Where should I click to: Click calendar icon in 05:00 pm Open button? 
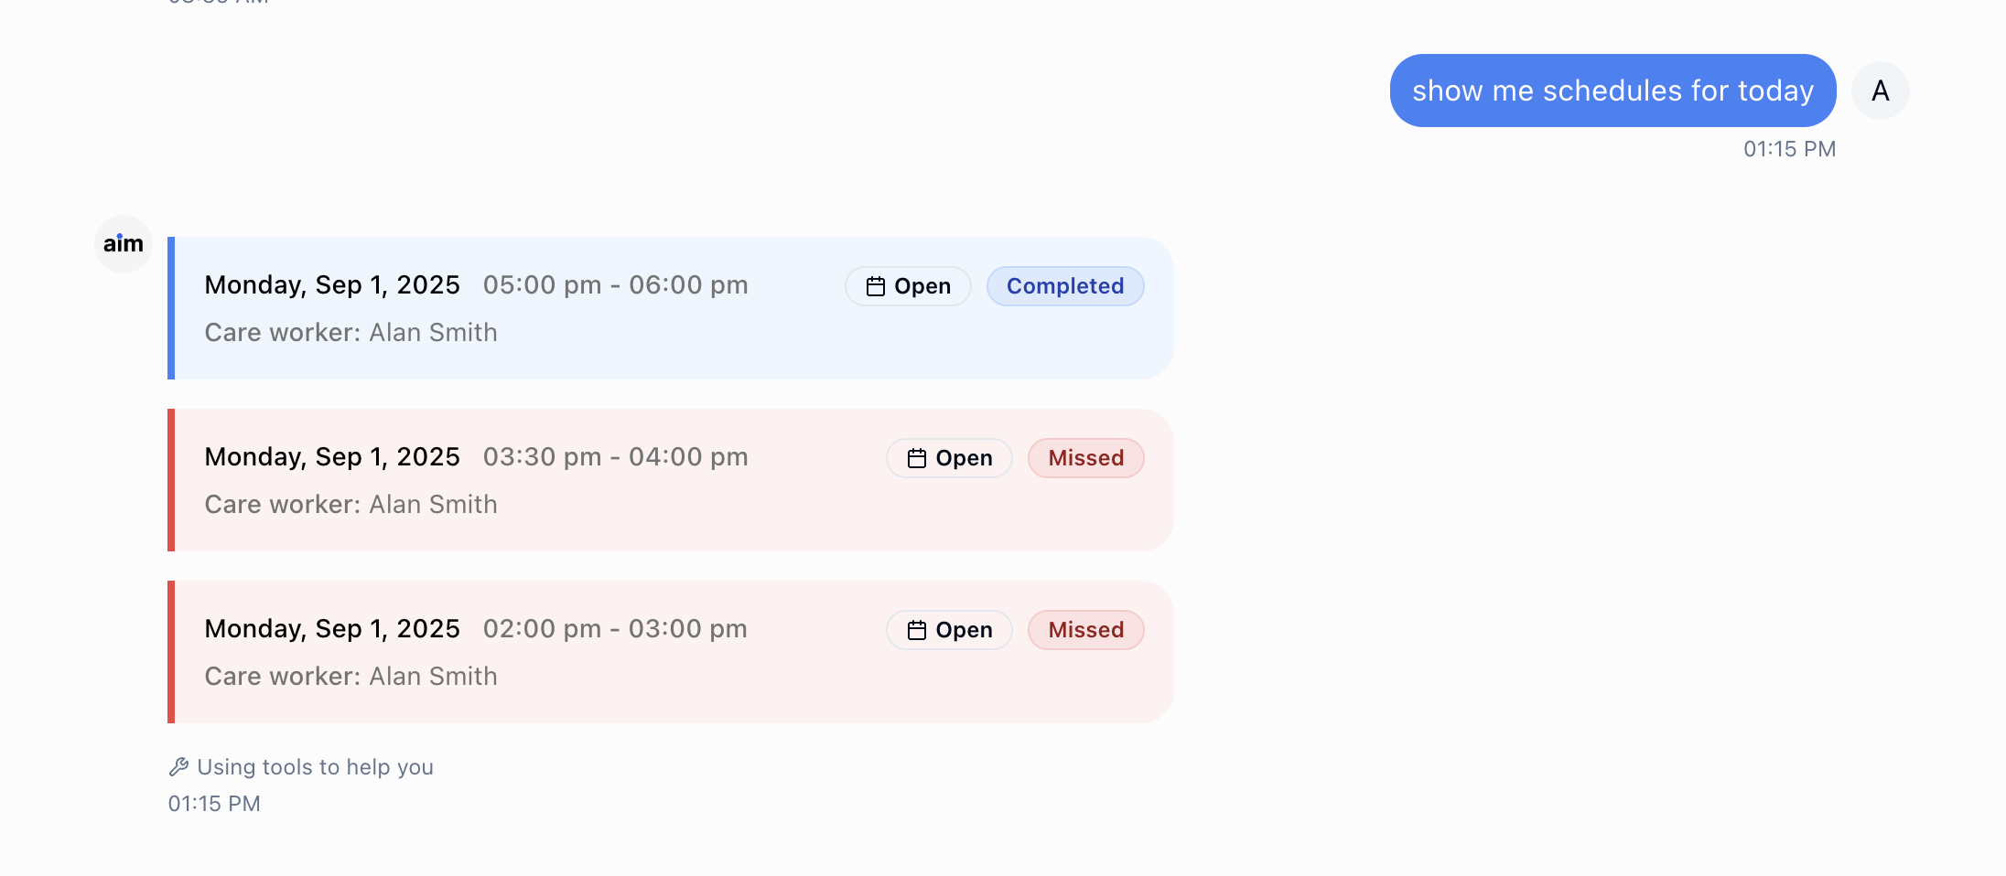click(x=876, y=286)
